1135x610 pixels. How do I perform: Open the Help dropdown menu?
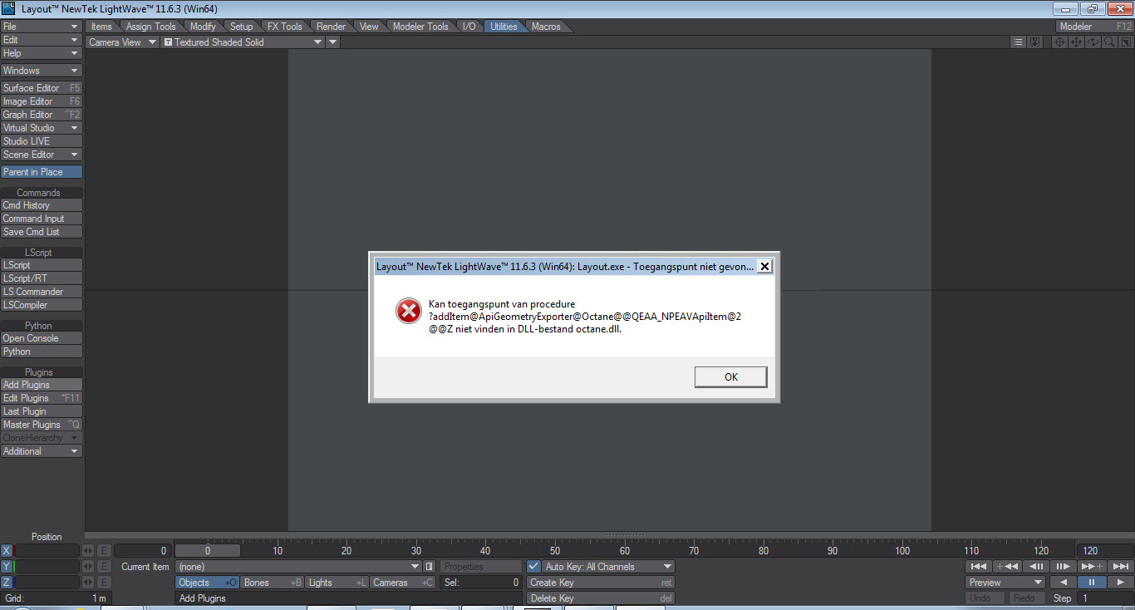(42, 53)
